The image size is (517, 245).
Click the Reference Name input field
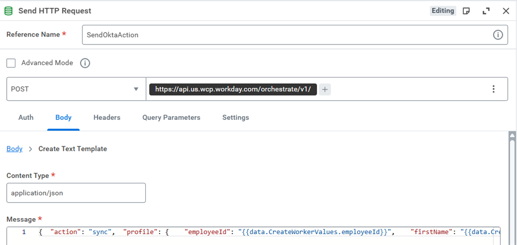click(295, 35)
